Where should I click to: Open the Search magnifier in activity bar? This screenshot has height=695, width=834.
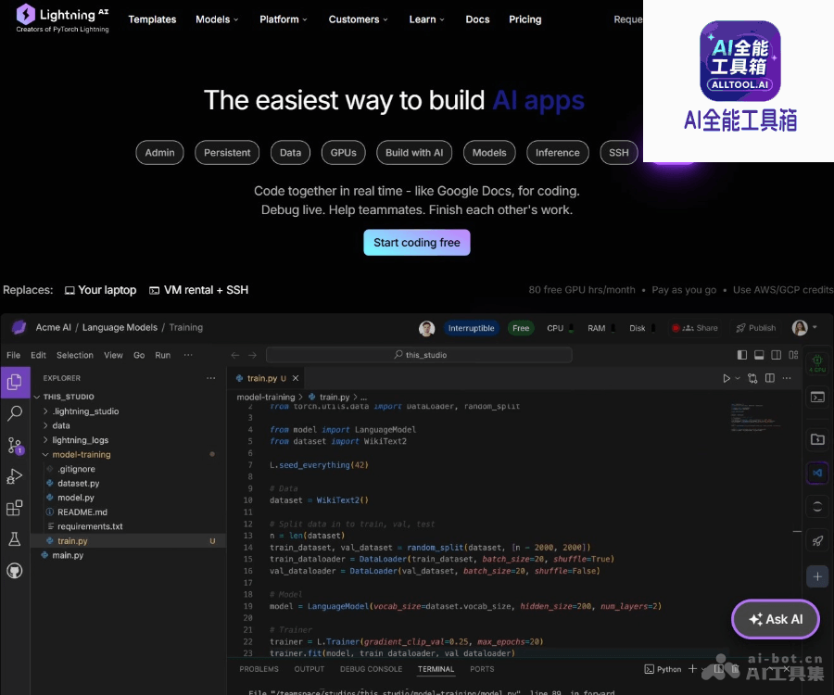[15, 413]
